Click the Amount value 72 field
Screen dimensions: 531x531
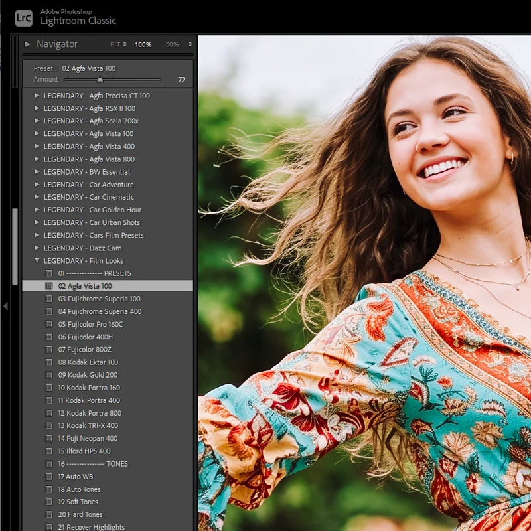pyautogui.click(x=181, y=80)
